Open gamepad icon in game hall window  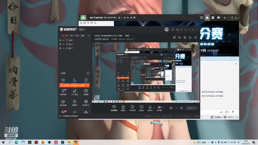[218, 18]
